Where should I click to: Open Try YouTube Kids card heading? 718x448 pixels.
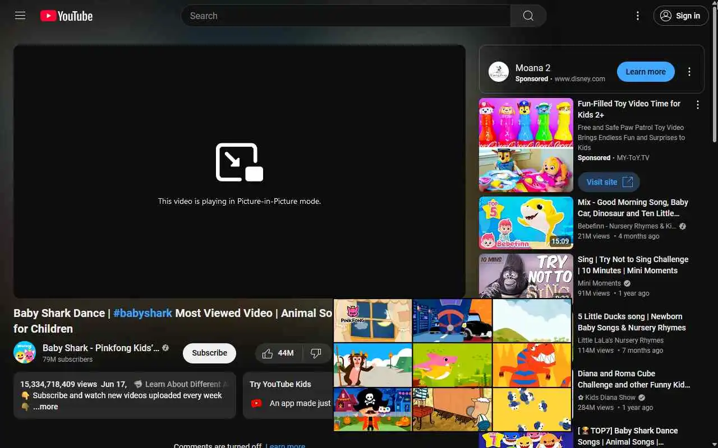[x=280, y=384]
